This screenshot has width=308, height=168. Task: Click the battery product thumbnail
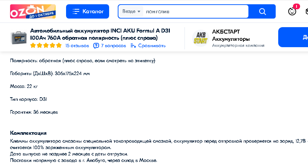(x=18, y=38)
